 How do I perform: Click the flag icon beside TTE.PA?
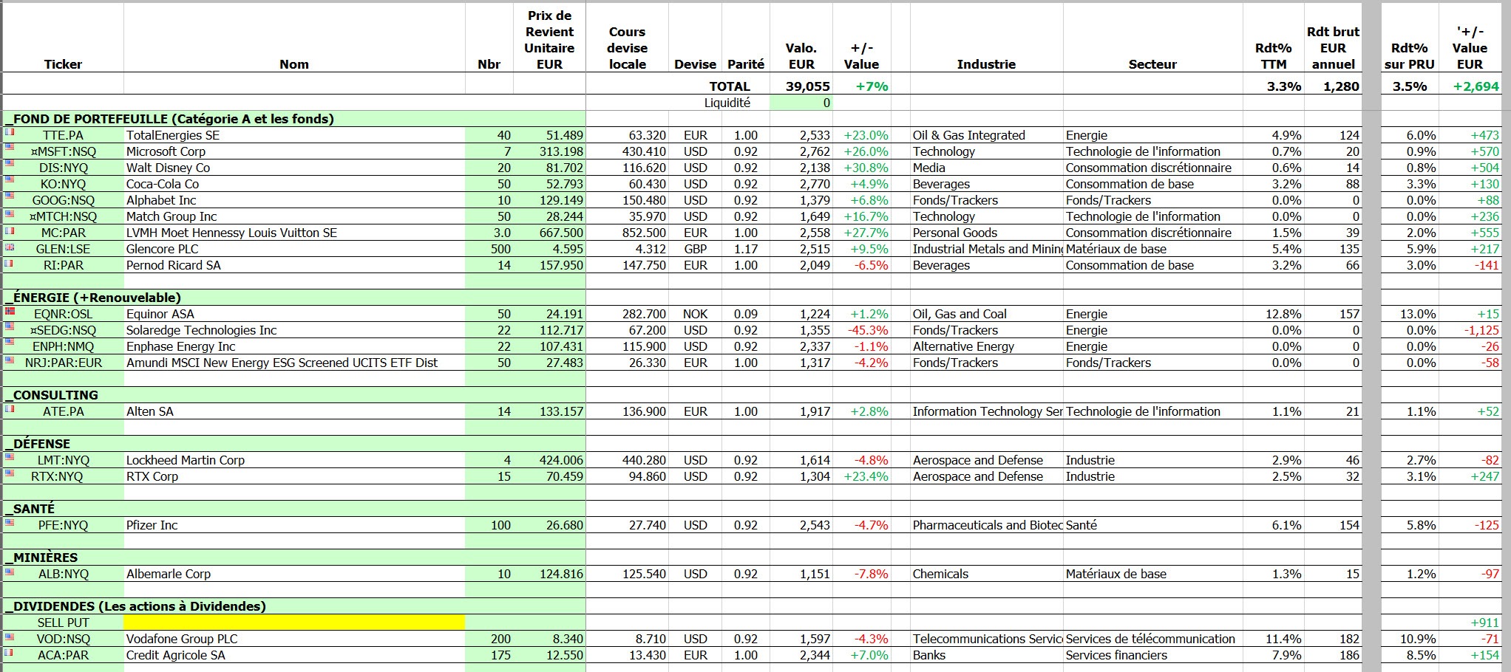[10, 132]
